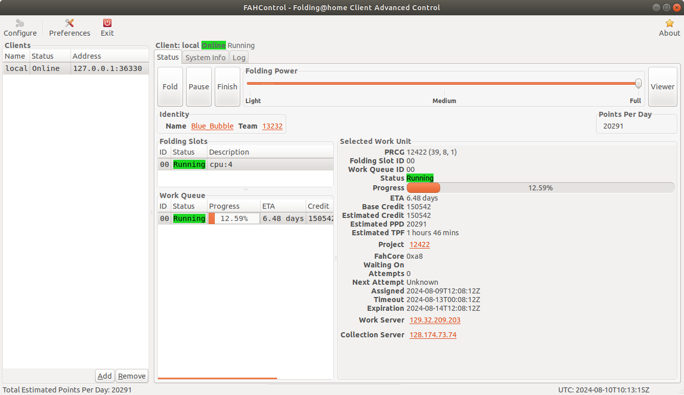The height and width of the screenshot is (395, 684).
Task: Close the FAHControl window
Action: coord(676,7)
